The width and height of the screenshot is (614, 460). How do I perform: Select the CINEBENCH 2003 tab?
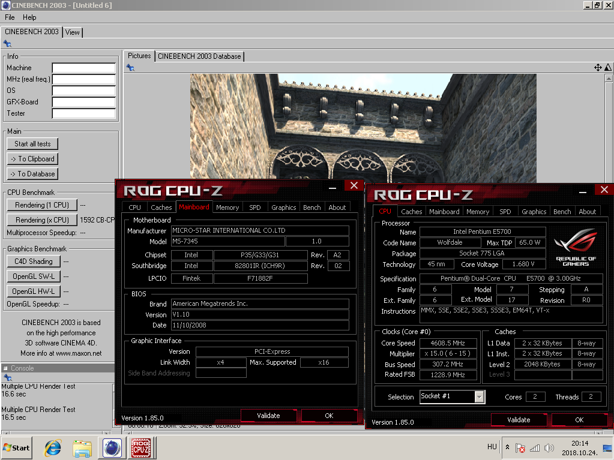32,32
